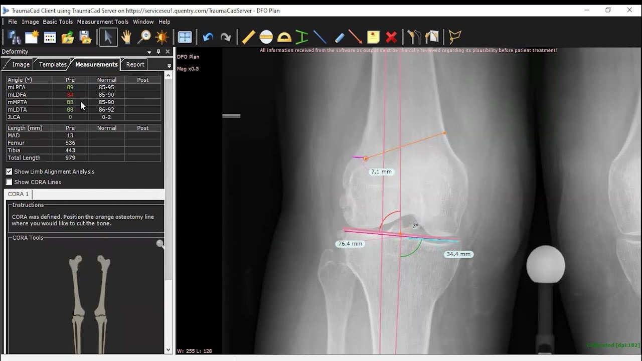Select the red arrow annotation tool
This screenshot has width=642, height=361.
[355, 37]
